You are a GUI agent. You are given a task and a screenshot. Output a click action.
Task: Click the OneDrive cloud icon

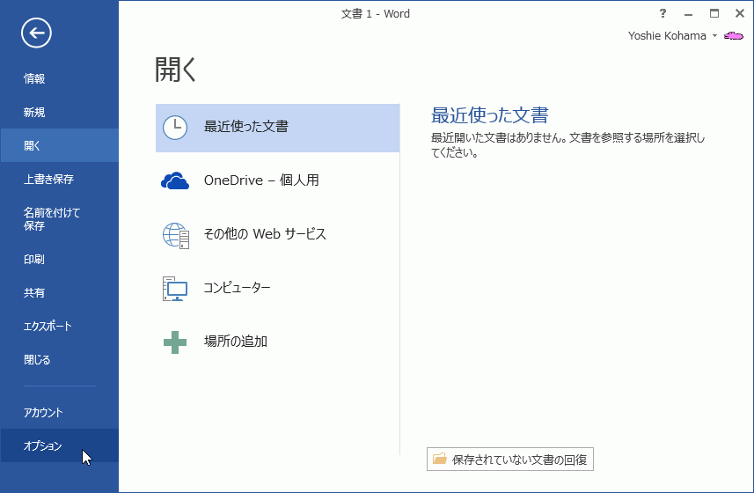point(175,180)
